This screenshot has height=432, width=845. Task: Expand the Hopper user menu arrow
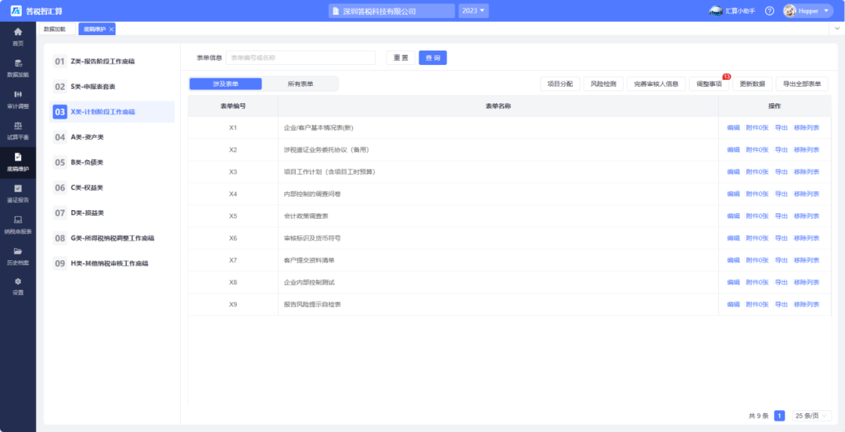(x=826, y=11)
